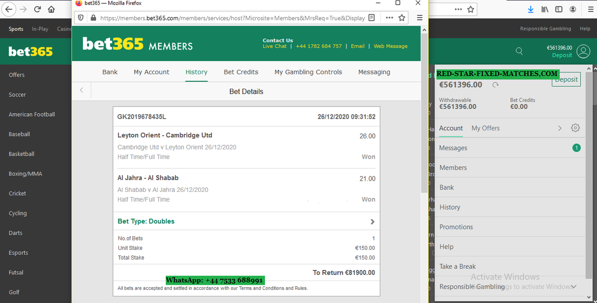The height and width of the screenshot is (303, 597).
Task: Go forward in the main browser window
Action: [x=23, y=9]
